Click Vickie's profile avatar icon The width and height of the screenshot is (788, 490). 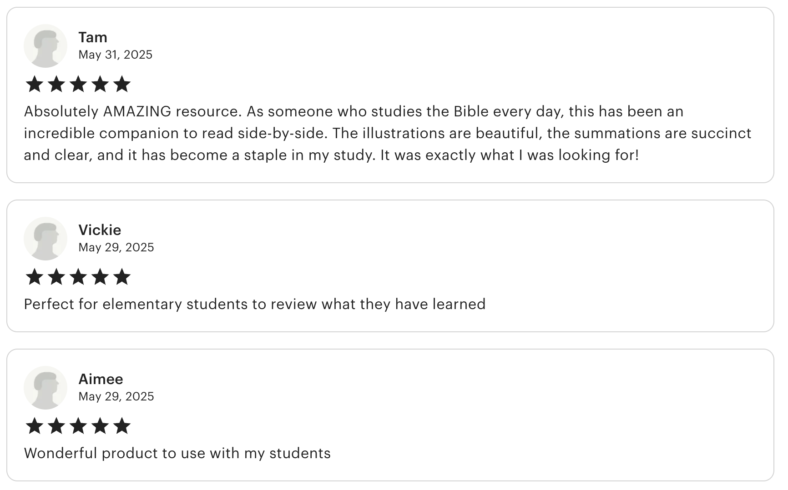coord(45,239)
